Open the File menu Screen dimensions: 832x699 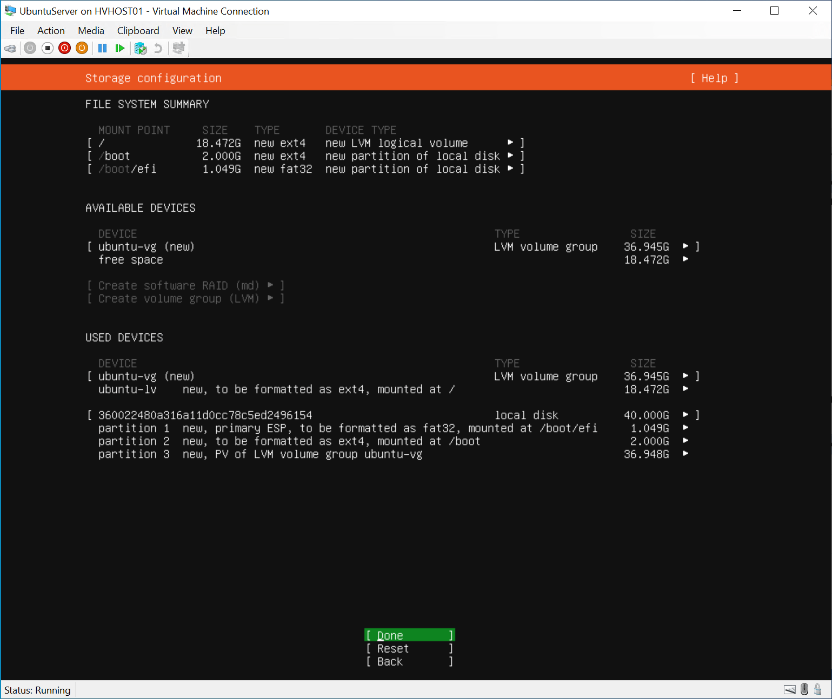17,31
